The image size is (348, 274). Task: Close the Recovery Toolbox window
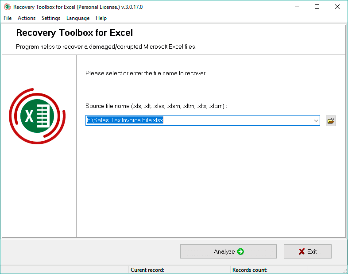click(337, 7)
